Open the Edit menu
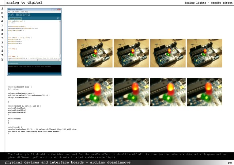This screenshot has width=234, height=165. coord(14,12)
